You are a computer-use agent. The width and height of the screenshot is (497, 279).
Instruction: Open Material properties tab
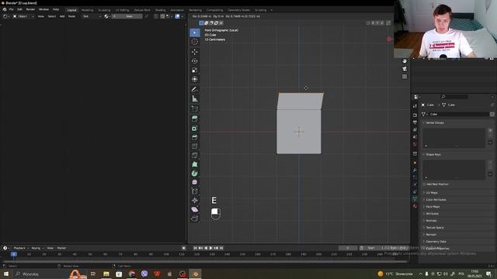pyautogui.click(x=415, y=206)
